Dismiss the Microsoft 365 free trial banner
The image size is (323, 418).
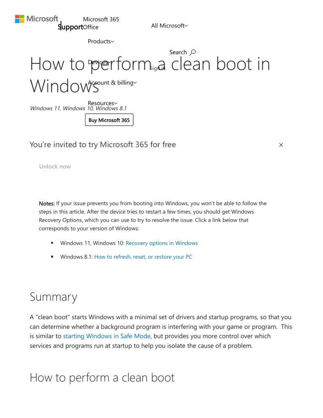281,145
